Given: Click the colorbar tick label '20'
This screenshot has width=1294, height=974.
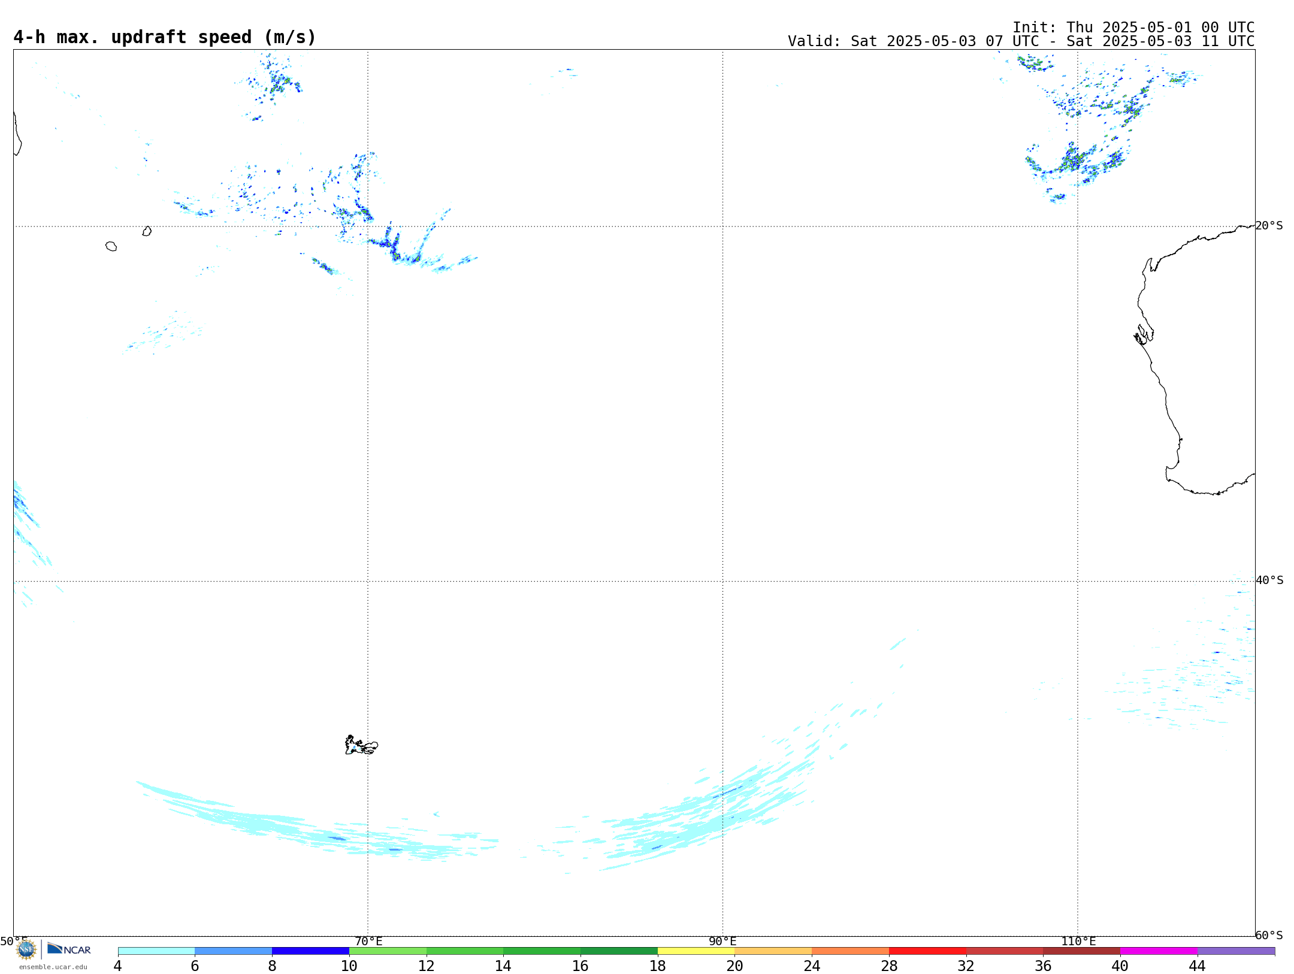Looking at the screenshot, I should (x=735, y=966).
